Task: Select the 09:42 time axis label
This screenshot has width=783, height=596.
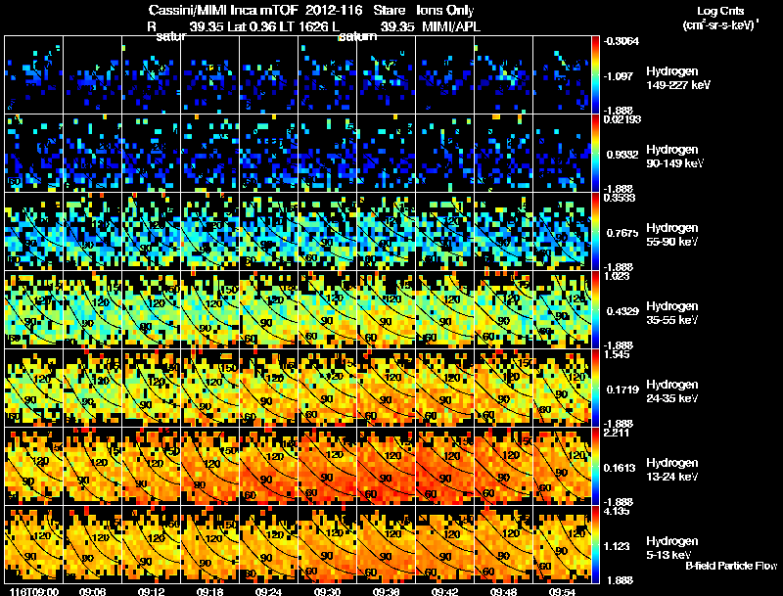Action: pyautogui.click(x=444, y=592)
